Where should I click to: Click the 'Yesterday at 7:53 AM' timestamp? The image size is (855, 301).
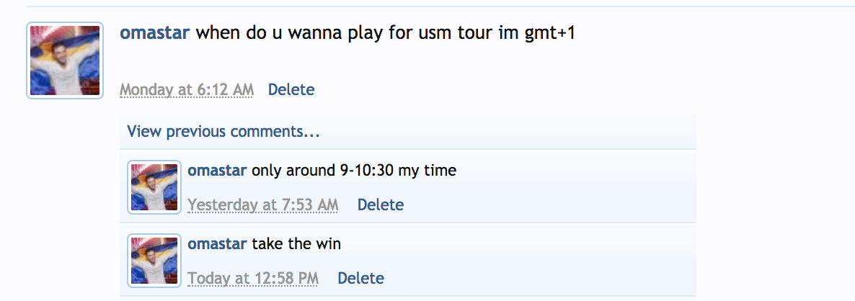coord(263,205)
